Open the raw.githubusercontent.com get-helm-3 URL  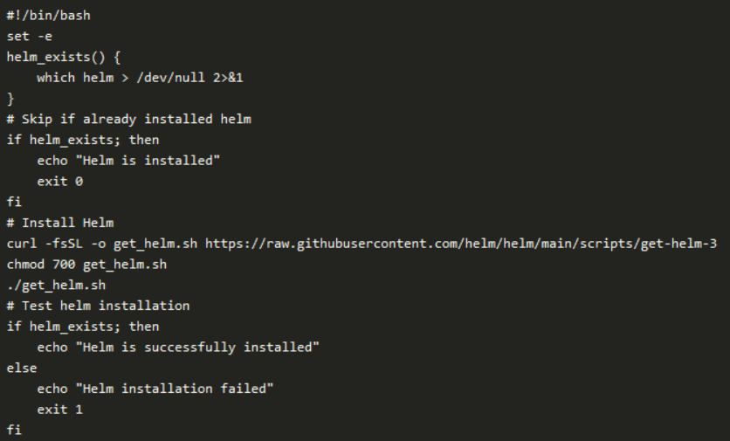point(461,243)
